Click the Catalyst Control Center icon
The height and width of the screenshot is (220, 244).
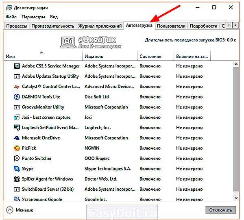(x=17, y=87)
